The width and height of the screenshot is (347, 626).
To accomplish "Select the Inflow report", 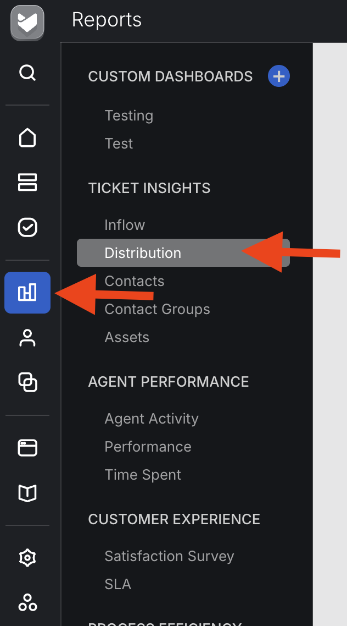I will (125, 225).
